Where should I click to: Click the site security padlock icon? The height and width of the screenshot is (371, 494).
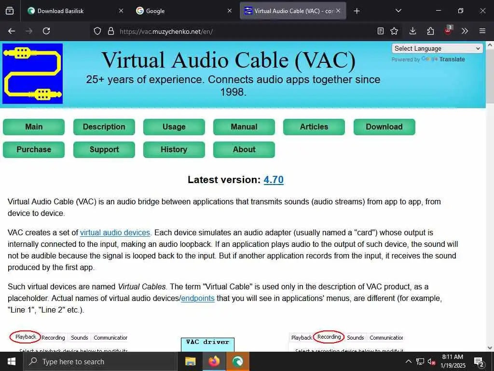(110, 31)
